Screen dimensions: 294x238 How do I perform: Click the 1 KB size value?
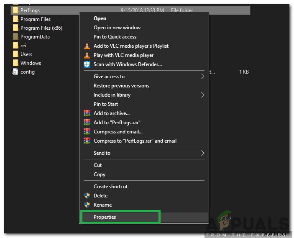(244, 72)
